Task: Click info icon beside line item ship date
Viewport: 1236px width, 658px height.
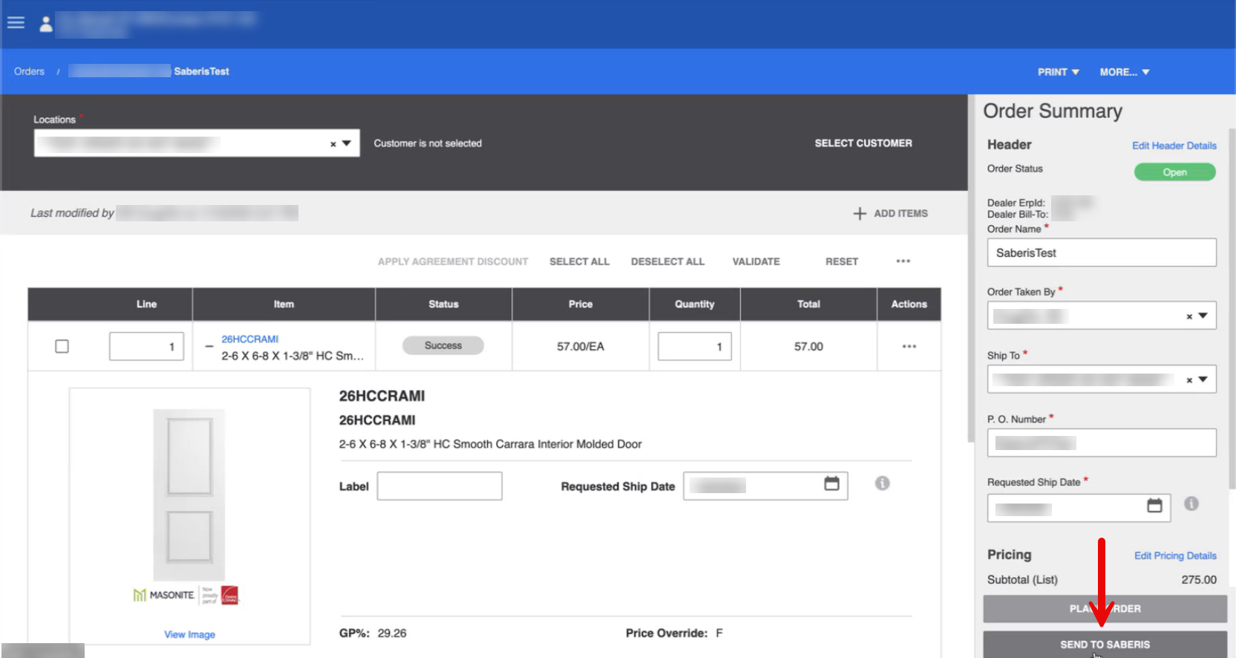Action: (x=882, y=483)
